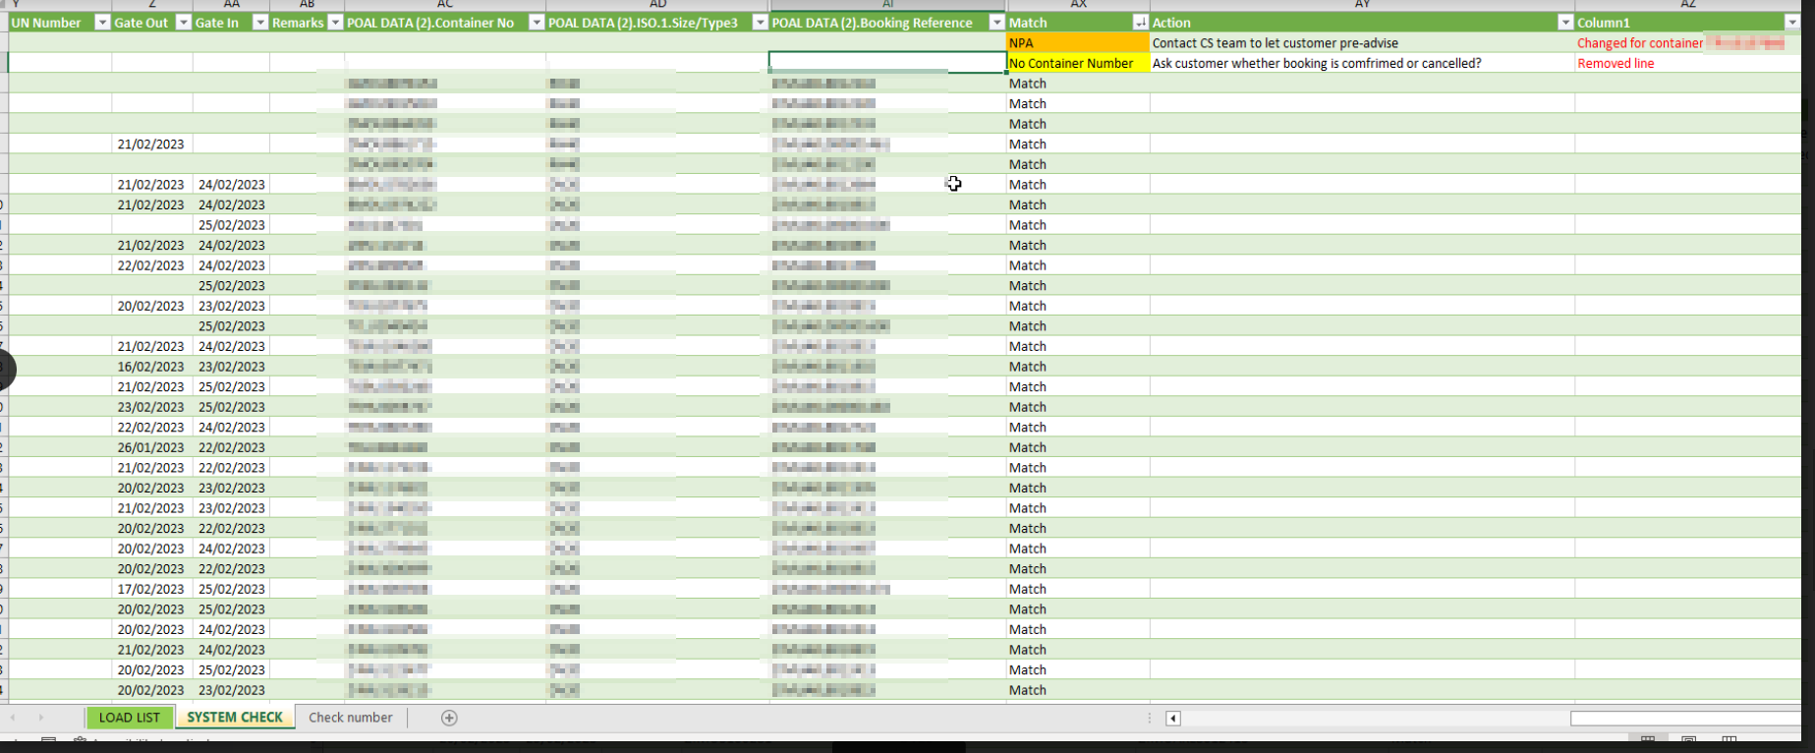
Task: Open the Column1 filter dropdown
Action: coord(1792,23)
